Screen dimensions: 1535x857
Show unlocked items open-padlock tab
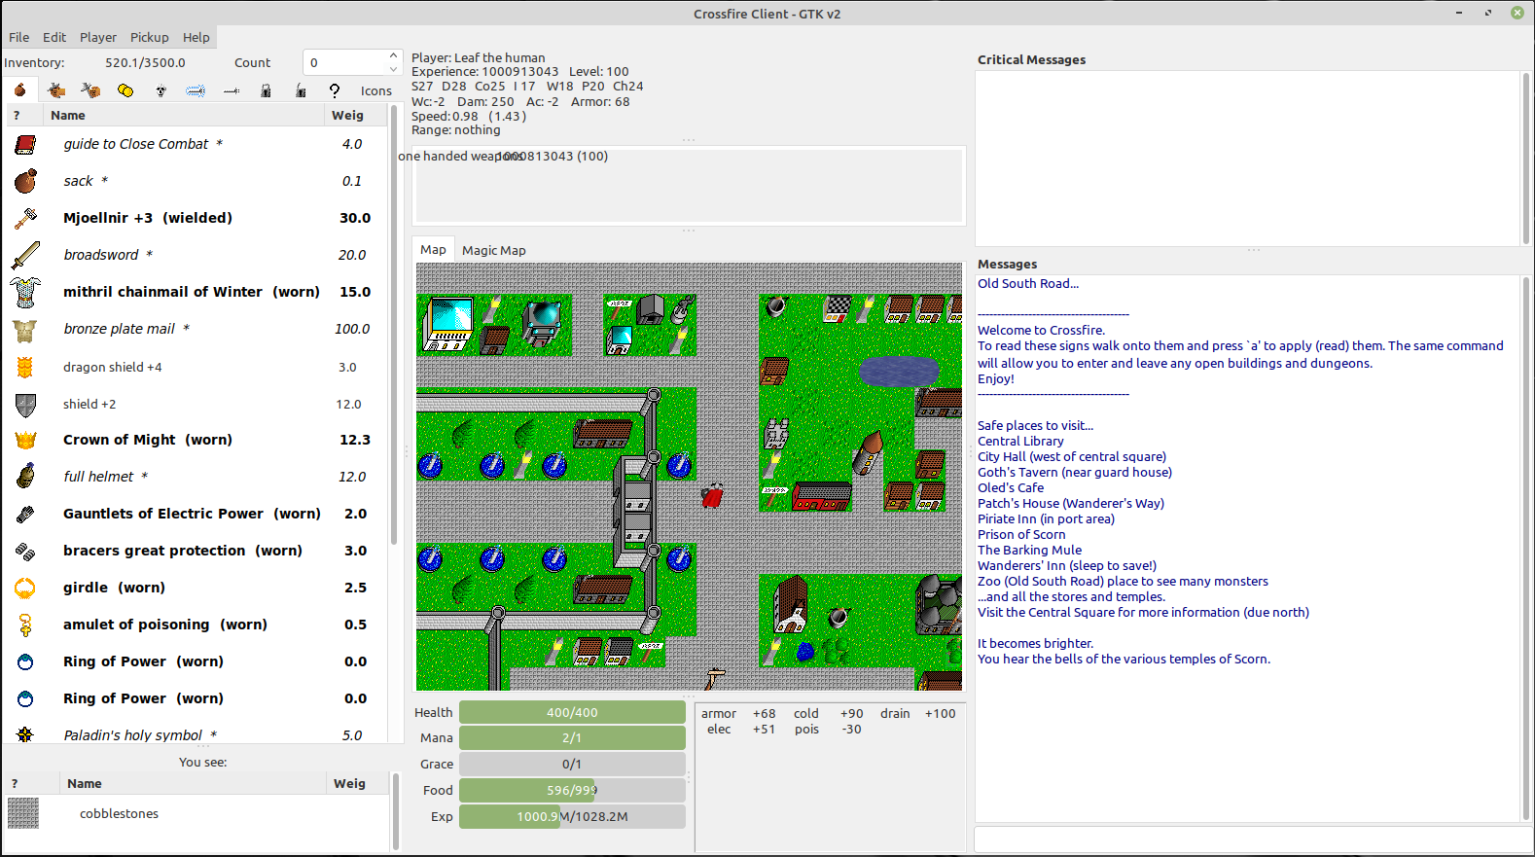(x=301, y=90)
